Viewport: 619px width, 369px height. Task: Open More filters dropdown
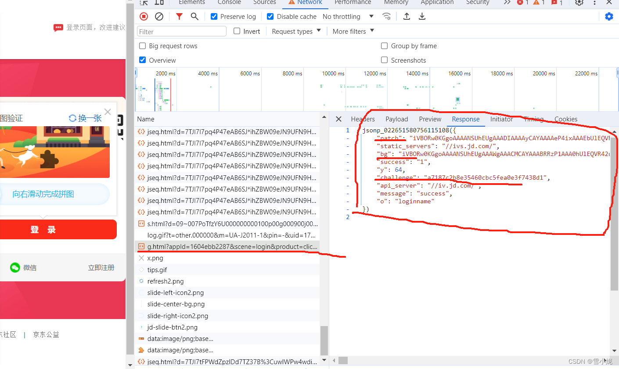[353, 31]
